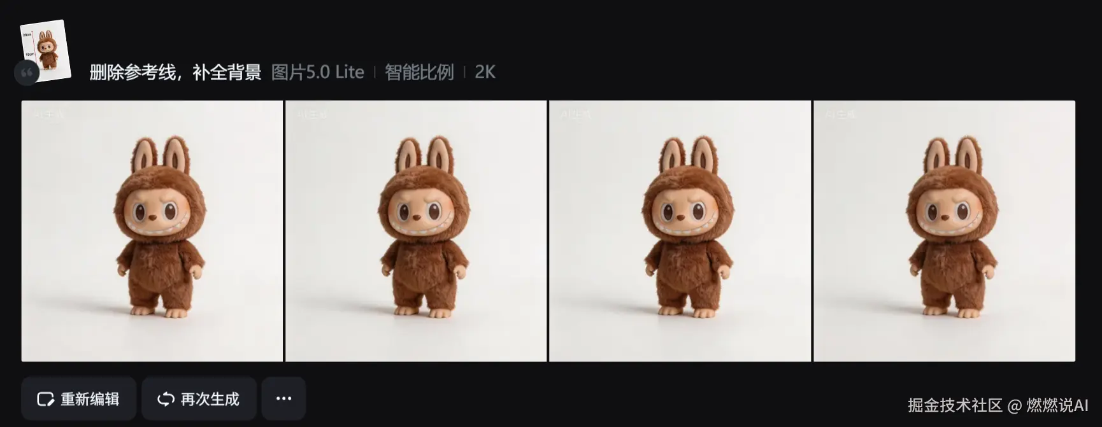Screen dimensions: 1102x427
Task: Click the 重新编辑 text label
Action: [90, 399]
